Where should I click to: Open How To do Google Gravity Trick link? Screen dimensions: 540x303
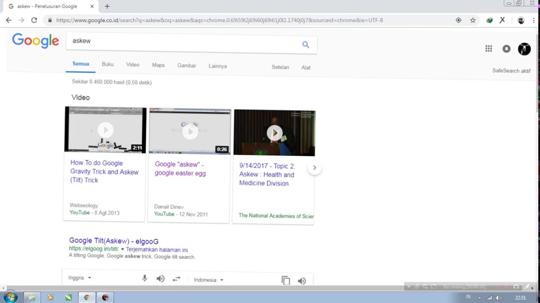point(104,171)
